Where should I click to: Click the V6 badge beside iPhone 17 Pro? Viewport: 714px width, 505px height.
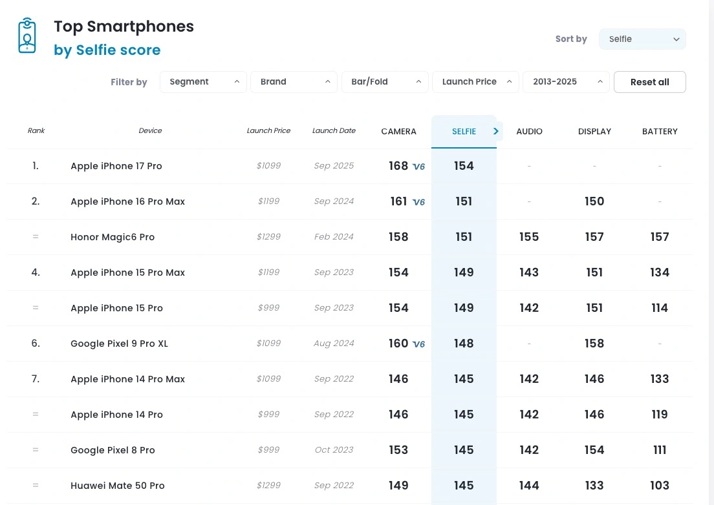[x=418, y=167]
